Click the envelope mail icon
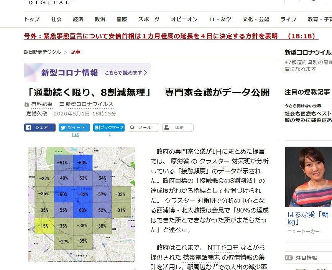 click(x=132, y=127)
